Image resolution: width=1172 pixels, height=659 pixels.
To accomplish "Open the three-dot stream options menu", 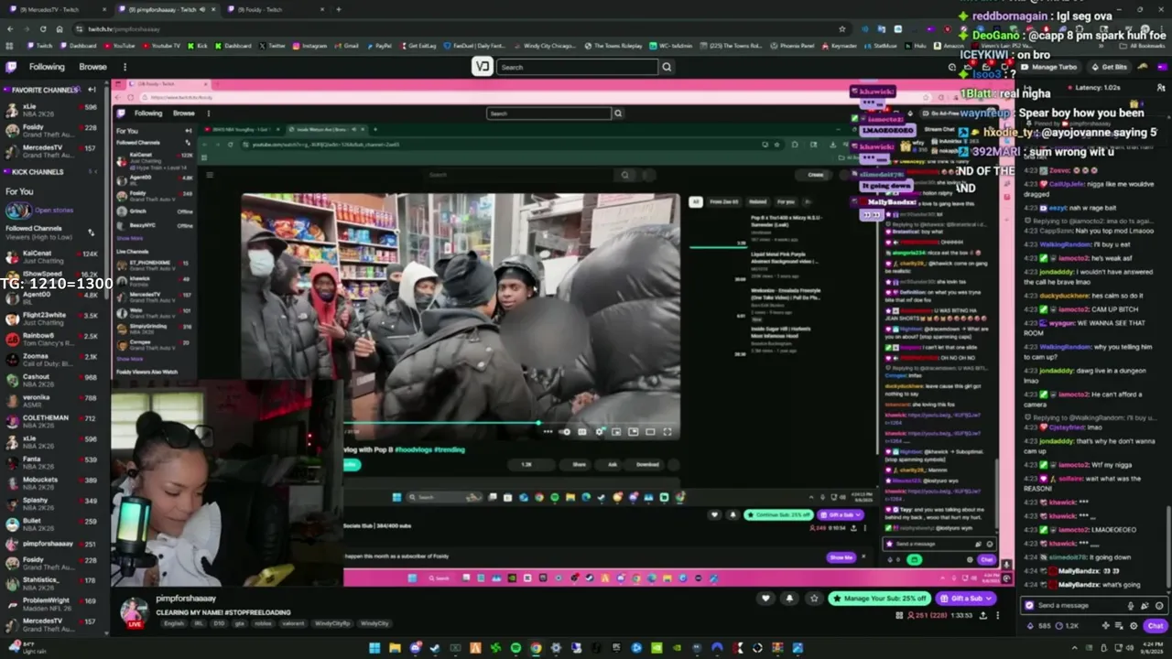I will click(998, 616).
